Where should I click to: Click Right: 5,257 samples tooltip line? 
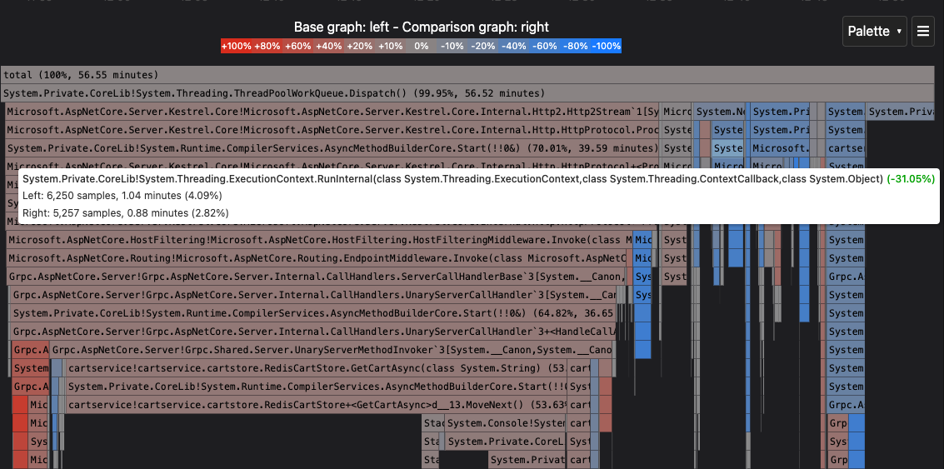(125, 212)
